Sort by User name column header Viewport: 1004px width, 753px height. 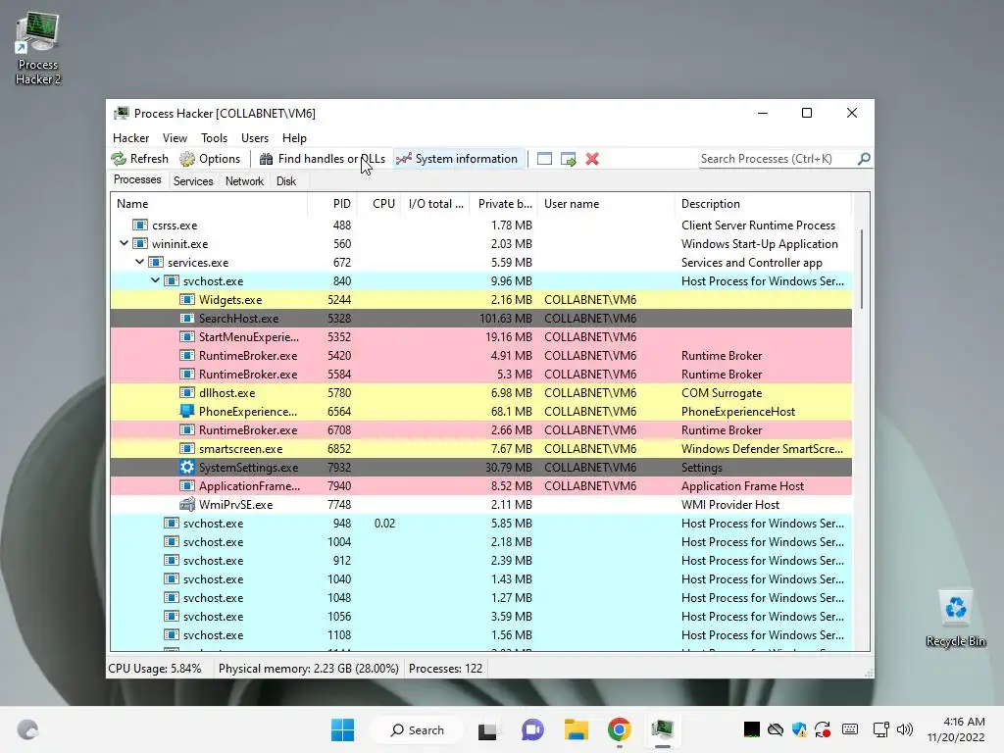click(x=606, y=204)
